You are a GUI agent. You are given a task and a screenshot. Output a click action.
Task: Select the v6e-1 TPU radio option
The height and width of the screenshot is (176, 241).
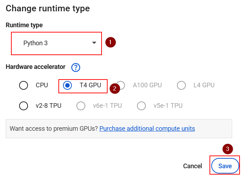tap(81, 106)
